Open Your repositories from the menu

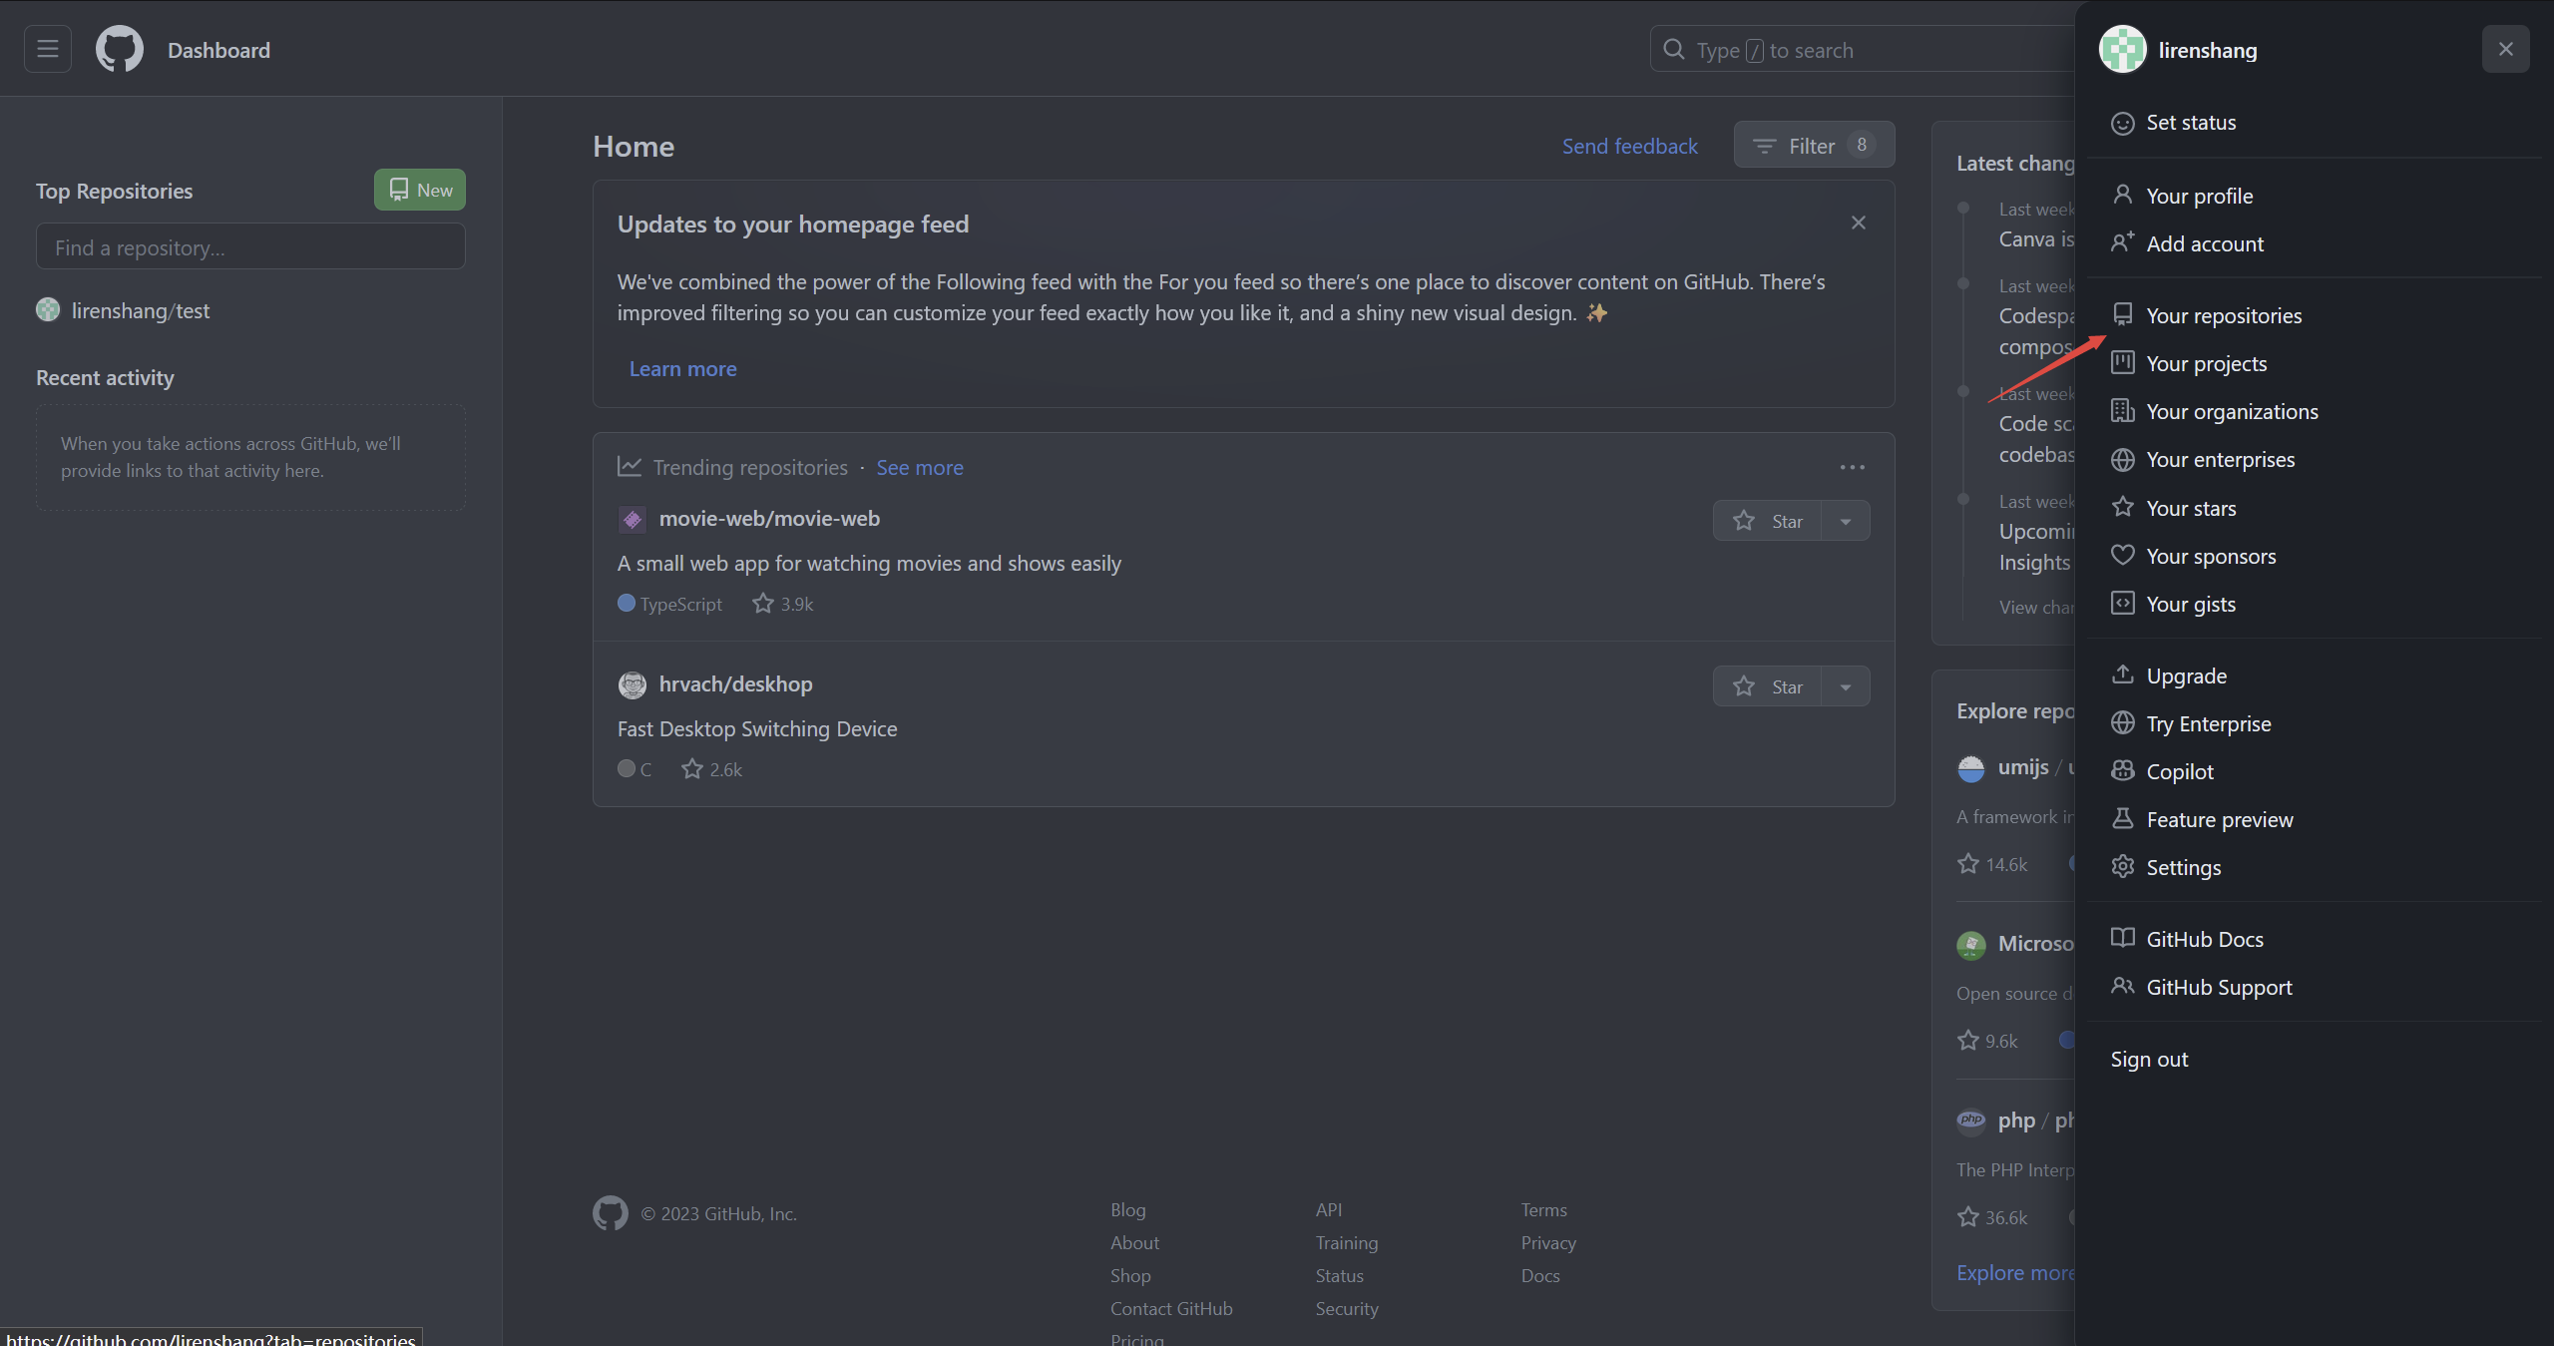2315,316
